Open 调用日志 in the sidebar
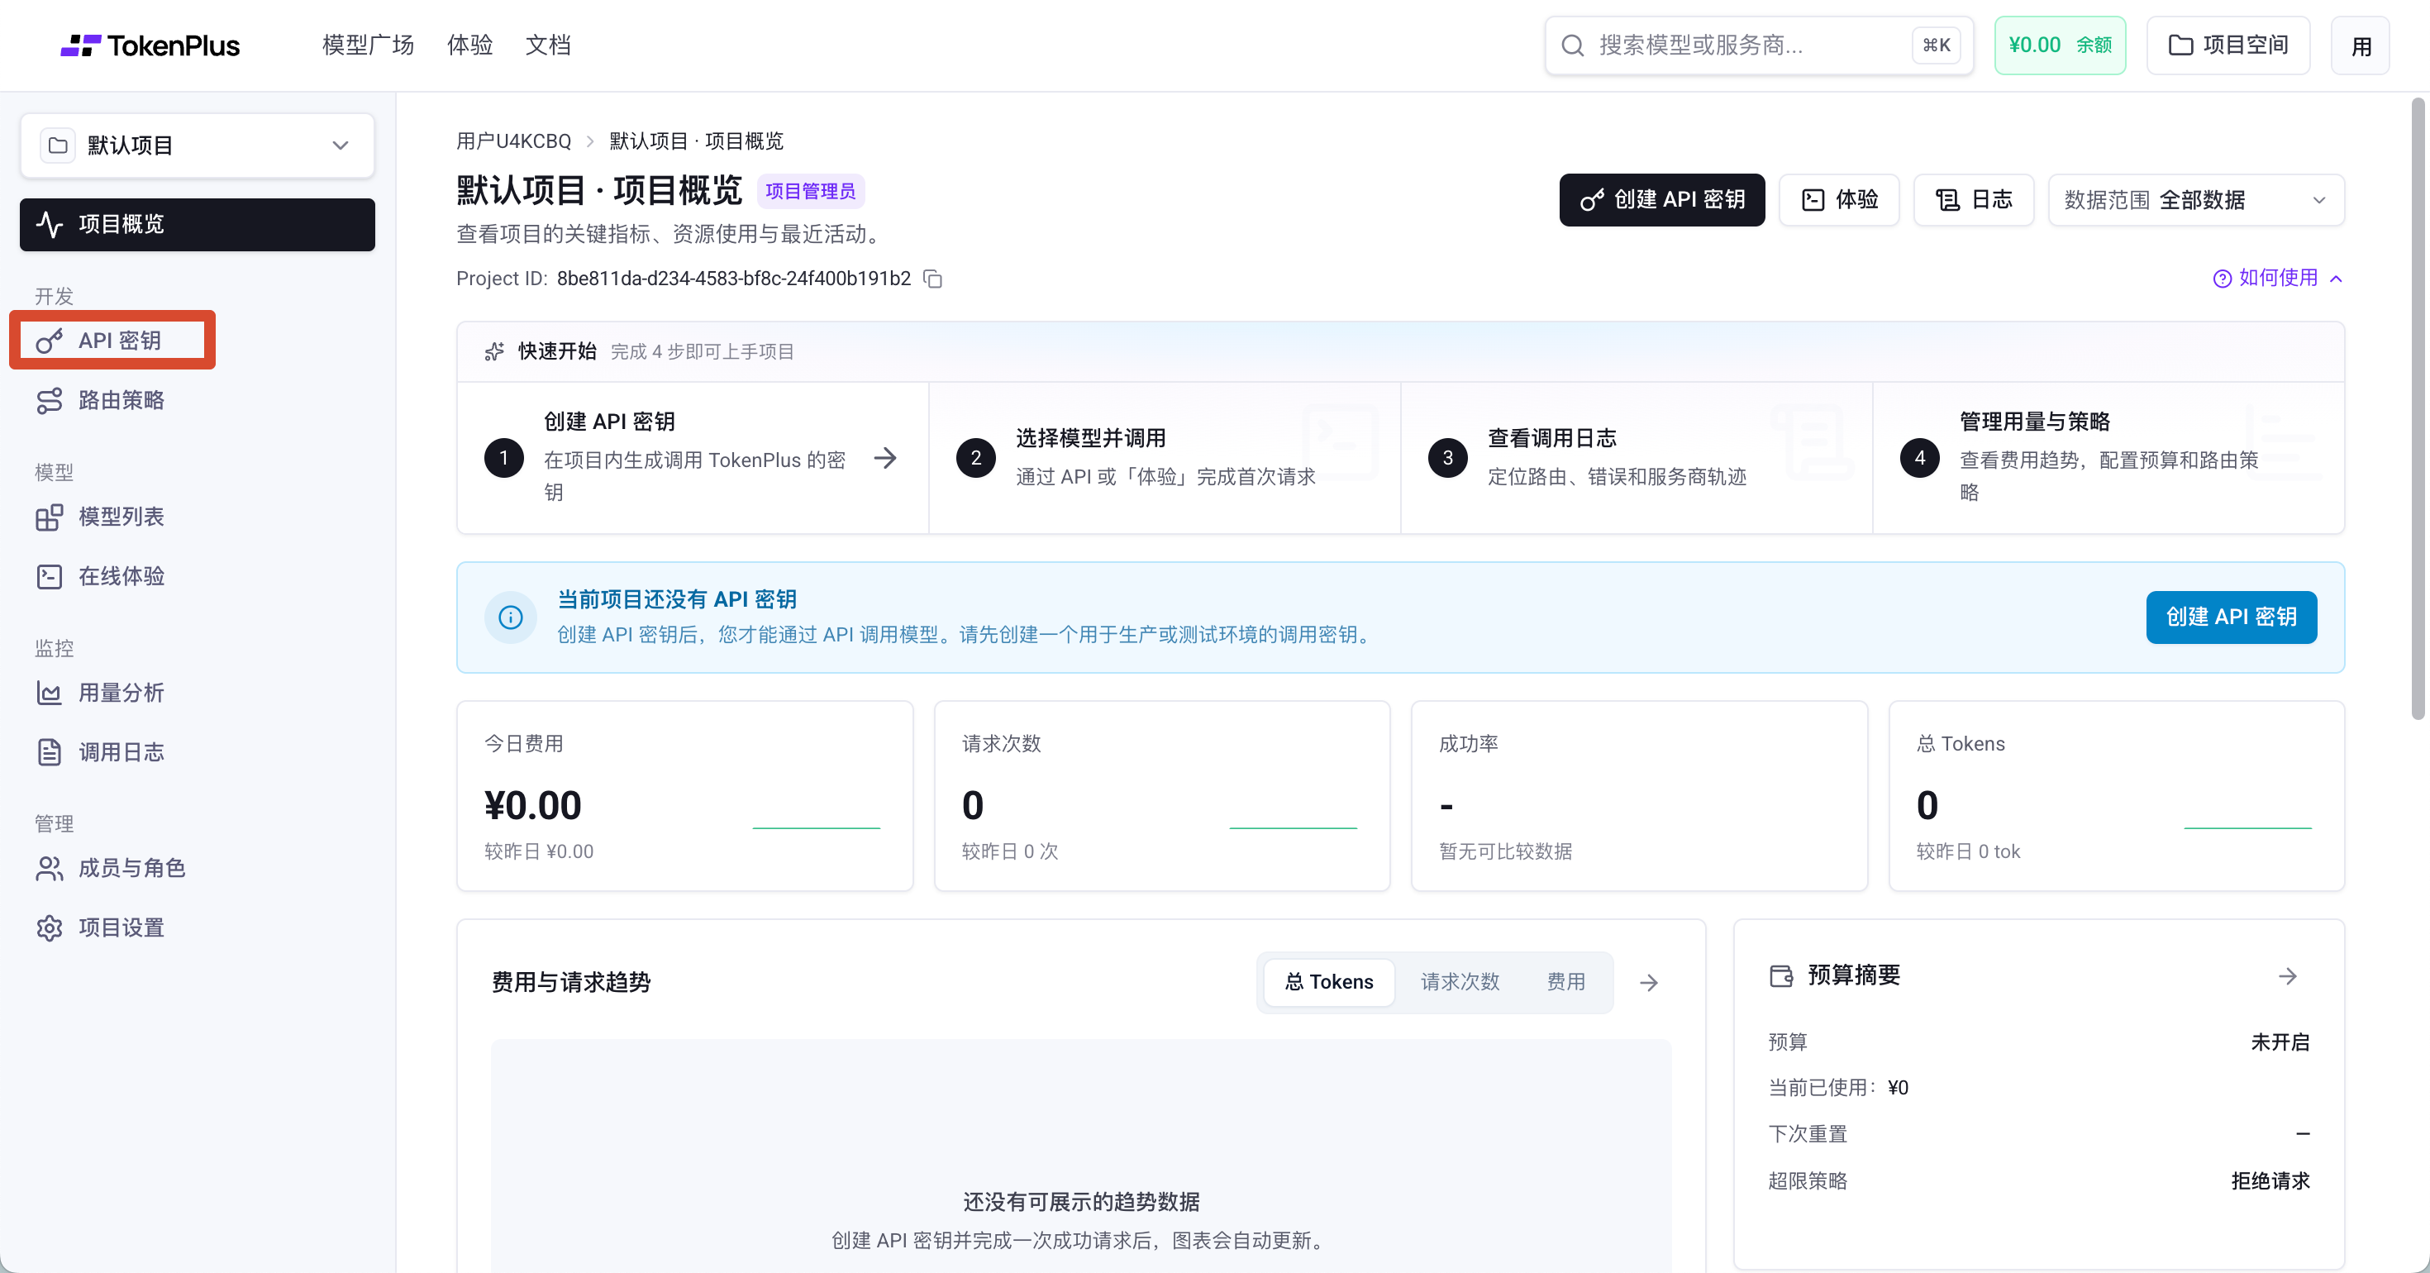 (198, 752)
